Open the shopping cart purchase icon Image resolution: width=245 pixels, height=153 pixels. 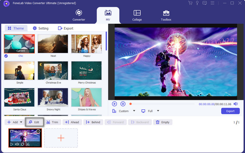click(x=190, y=3)
